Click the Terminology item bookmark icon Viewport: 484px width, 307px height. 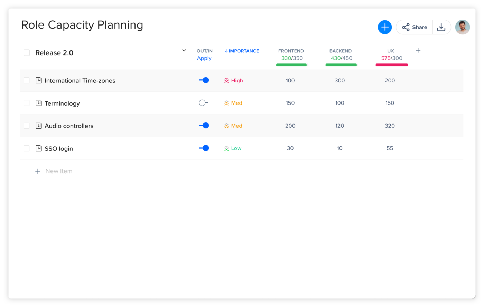pos(39,103)
